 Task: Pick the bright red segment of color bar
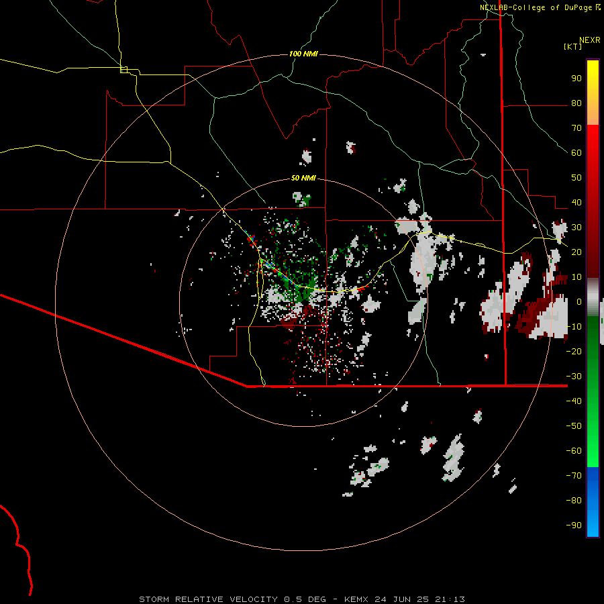593,141
